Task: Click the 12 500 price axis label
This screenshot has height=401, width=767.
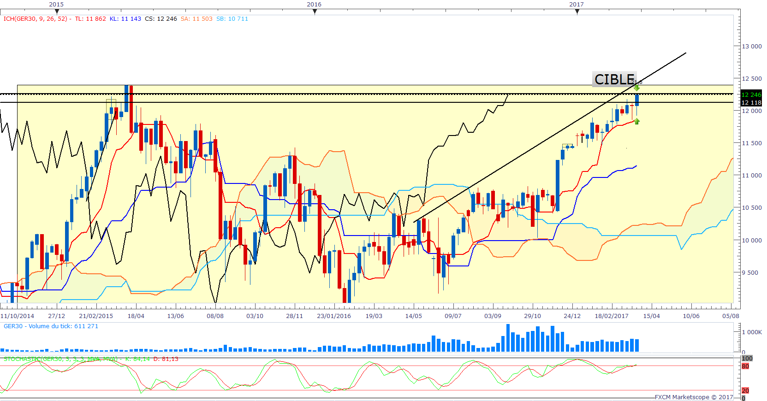Action: tap(752, 79)
